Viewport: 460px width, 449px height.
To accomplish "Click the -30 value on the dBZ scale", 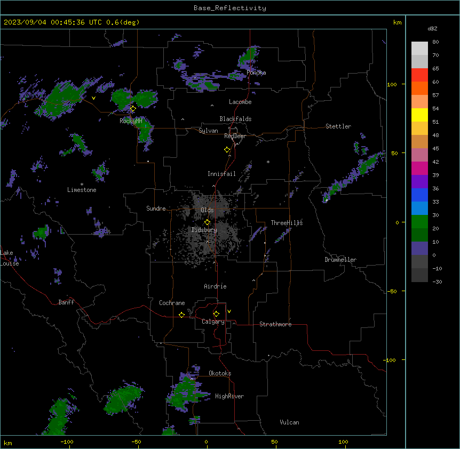I will click(437, 282).
